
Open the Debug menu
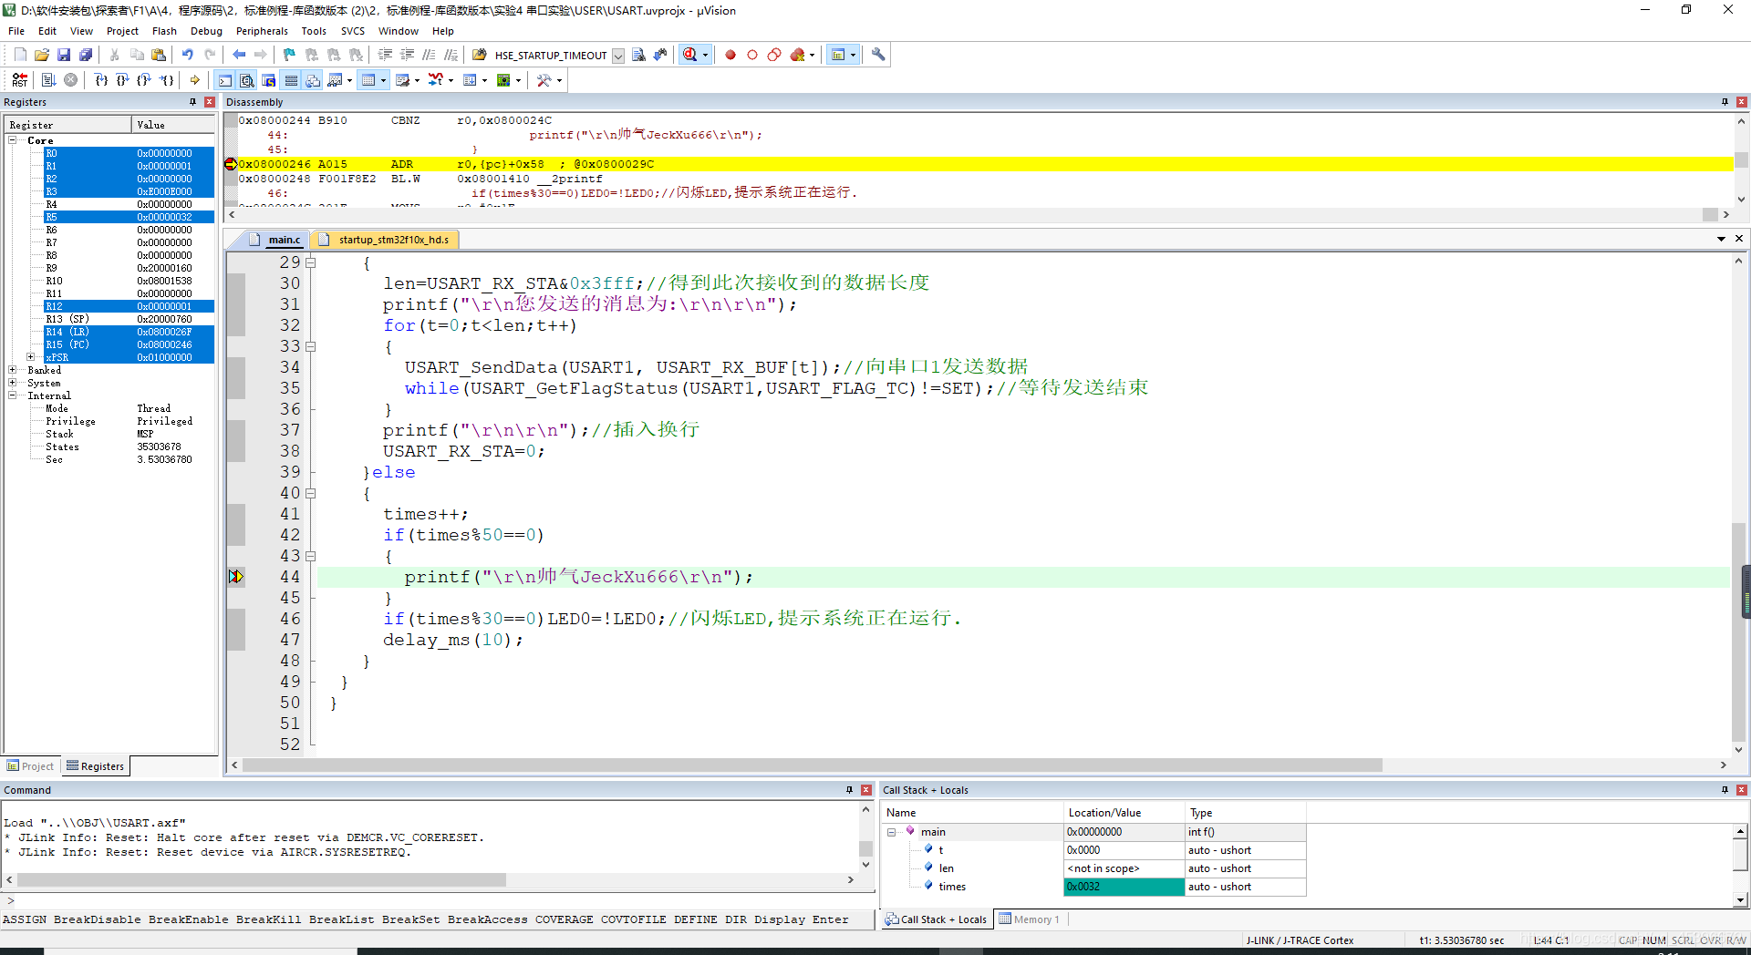click(206, 31)
